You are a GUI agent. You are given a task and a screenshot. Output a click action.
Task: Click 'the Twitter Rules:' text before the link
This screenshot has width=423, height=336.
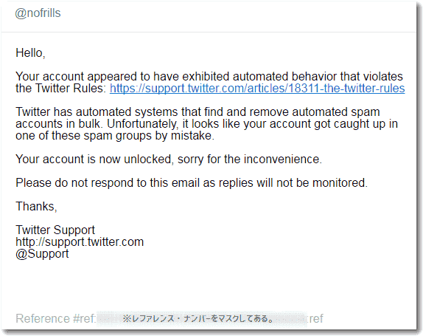(61, 89)
